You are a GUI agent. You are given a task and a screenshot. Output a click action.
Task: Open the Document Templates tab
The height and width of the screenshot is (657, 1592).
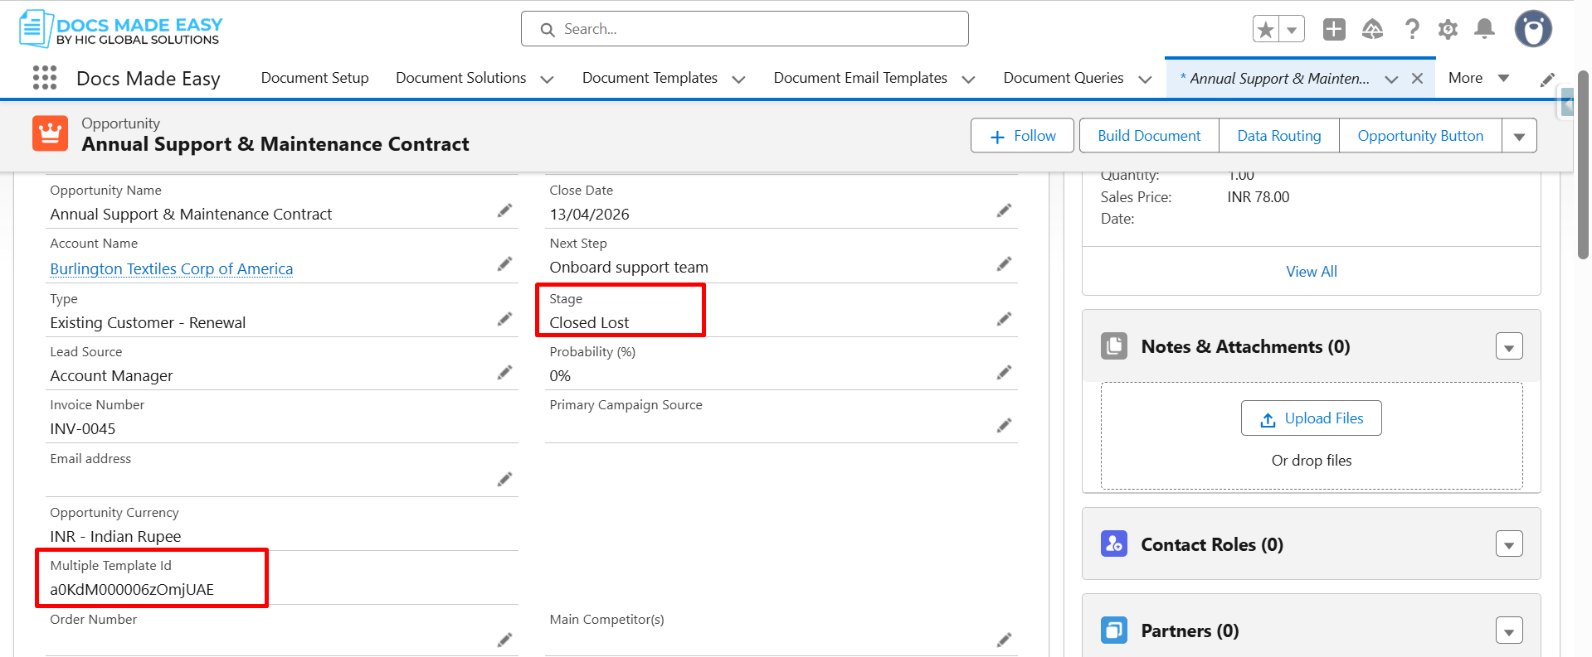pyautogui.click(x=650, y=78)
